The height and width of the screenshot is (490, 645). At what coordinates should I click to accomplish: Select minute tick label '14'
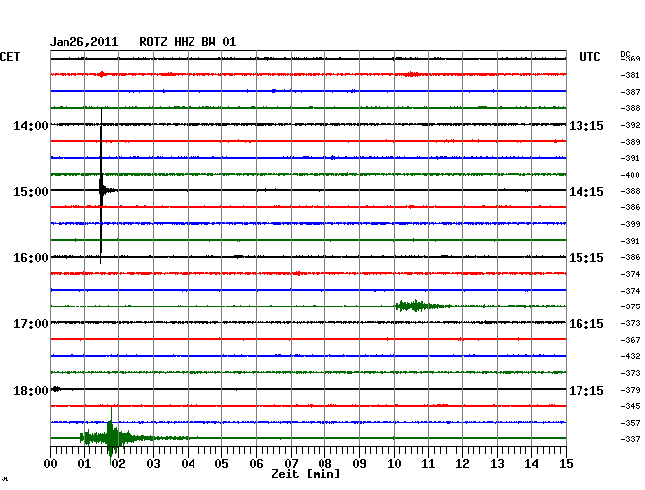[532, 463]
